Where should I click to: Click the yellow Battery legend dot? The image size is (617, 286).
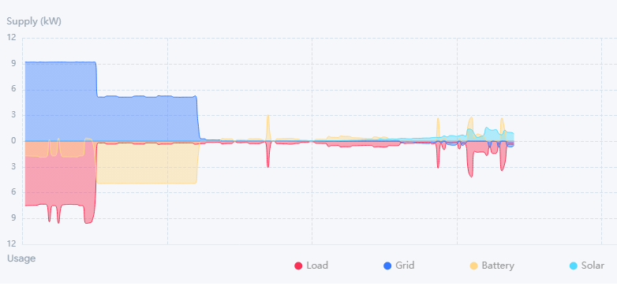click(x=473, y=266)
